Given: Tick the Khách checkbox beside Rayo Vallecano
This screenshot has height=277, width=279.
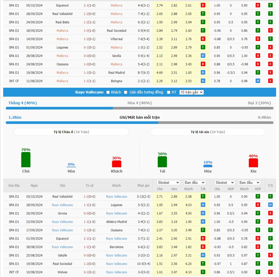Looking at the screenshot, I should [108, 92].
